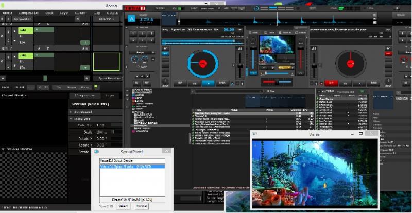Screen dimensions: 412x213
Task: Adjust right deck pitch fader
Action: pos(314,65)
